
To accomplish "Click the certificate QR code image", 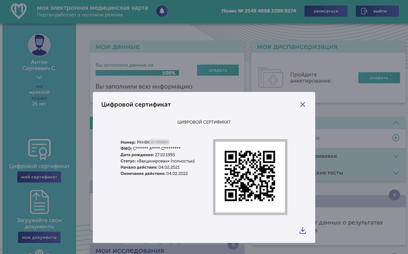I will point(250,177).
